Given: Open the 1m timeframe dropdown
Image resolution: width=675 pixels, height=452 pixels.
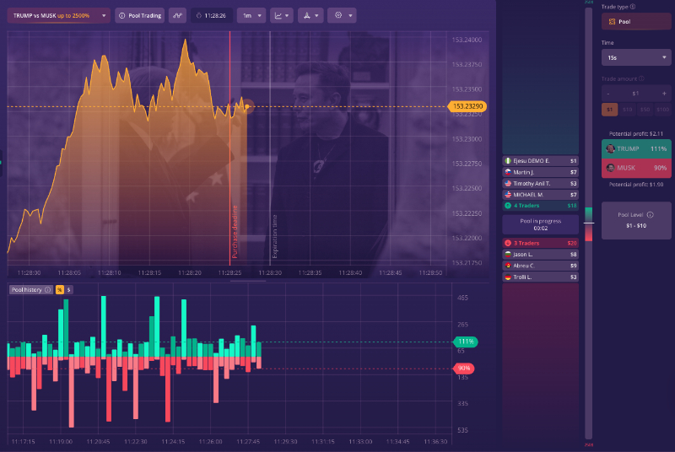Looking at the screenshot, I should pyautogui.click(x=251, y=15).
